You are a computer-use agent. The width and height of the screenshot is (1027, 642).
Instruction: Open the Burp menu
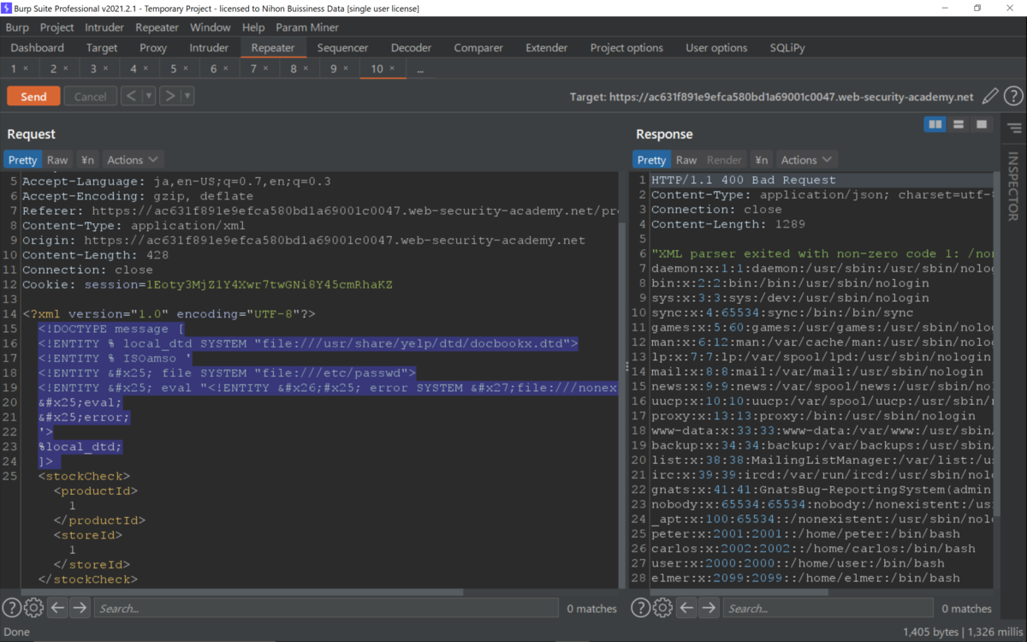pyautogui.click(x=17, y=27)
